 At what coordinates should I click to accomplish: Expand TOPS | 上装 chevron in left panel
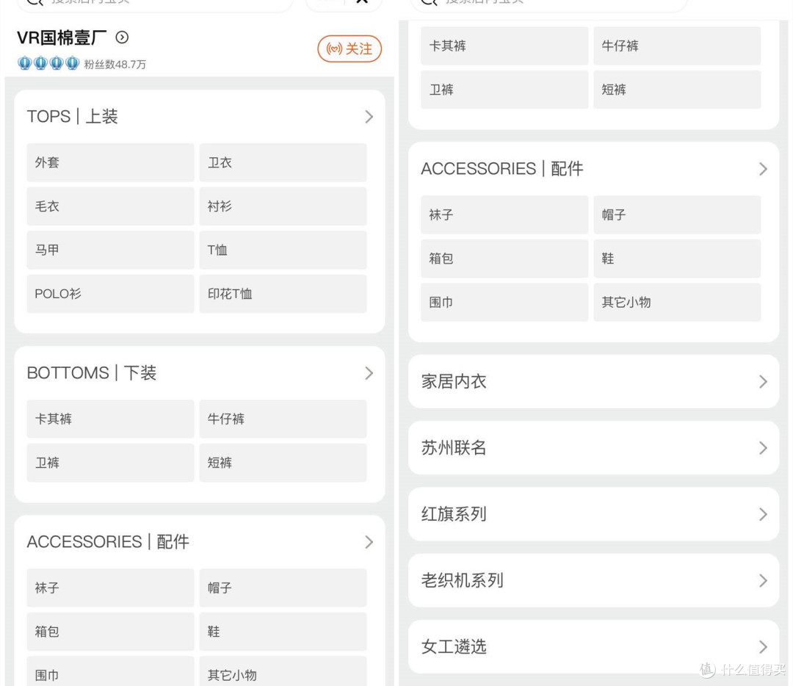[369, 117]
